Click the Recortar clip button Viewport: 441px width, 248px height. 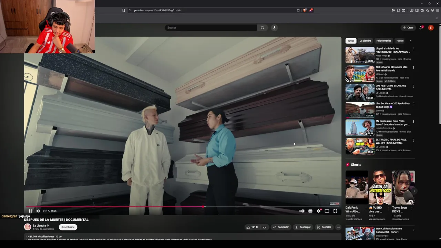[324, 227]
